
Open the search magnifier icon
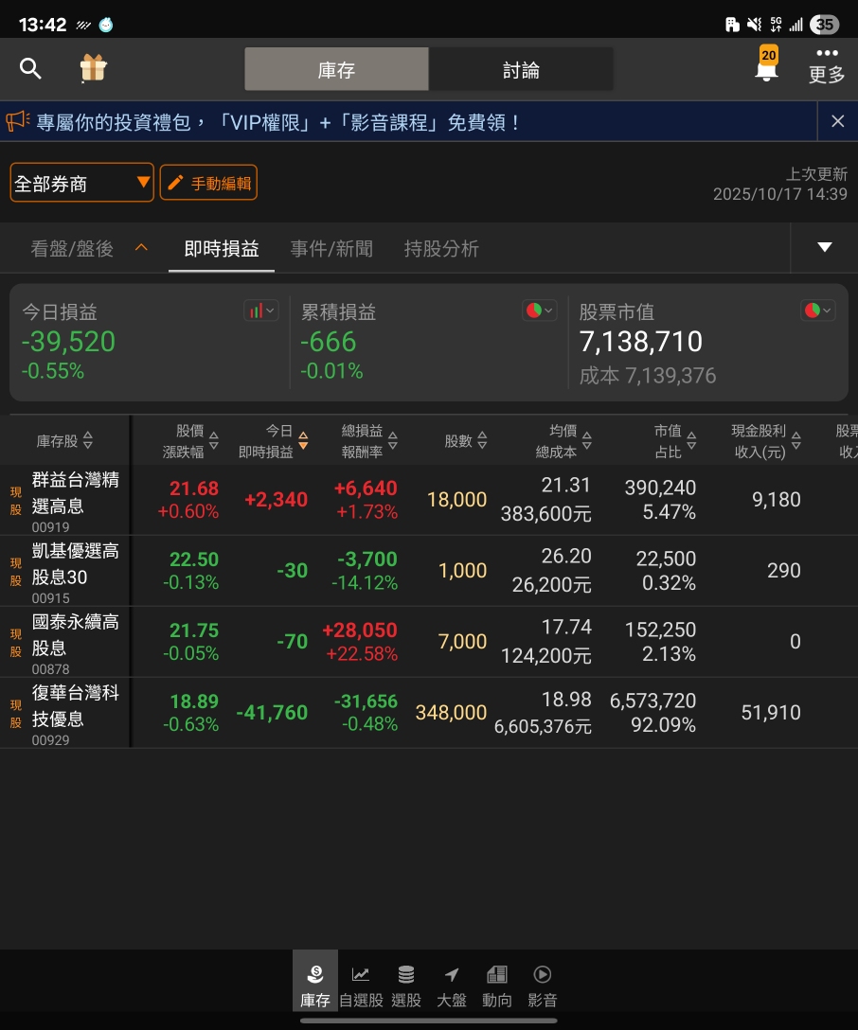(30, 68)
